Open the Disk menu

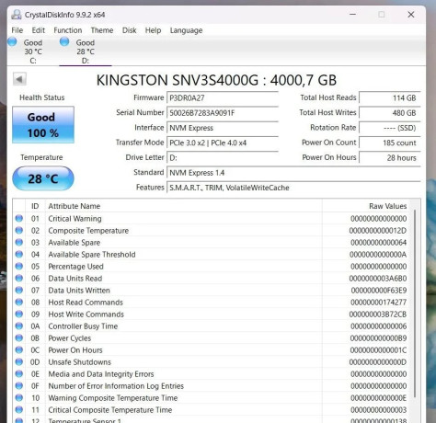(130, 30)
